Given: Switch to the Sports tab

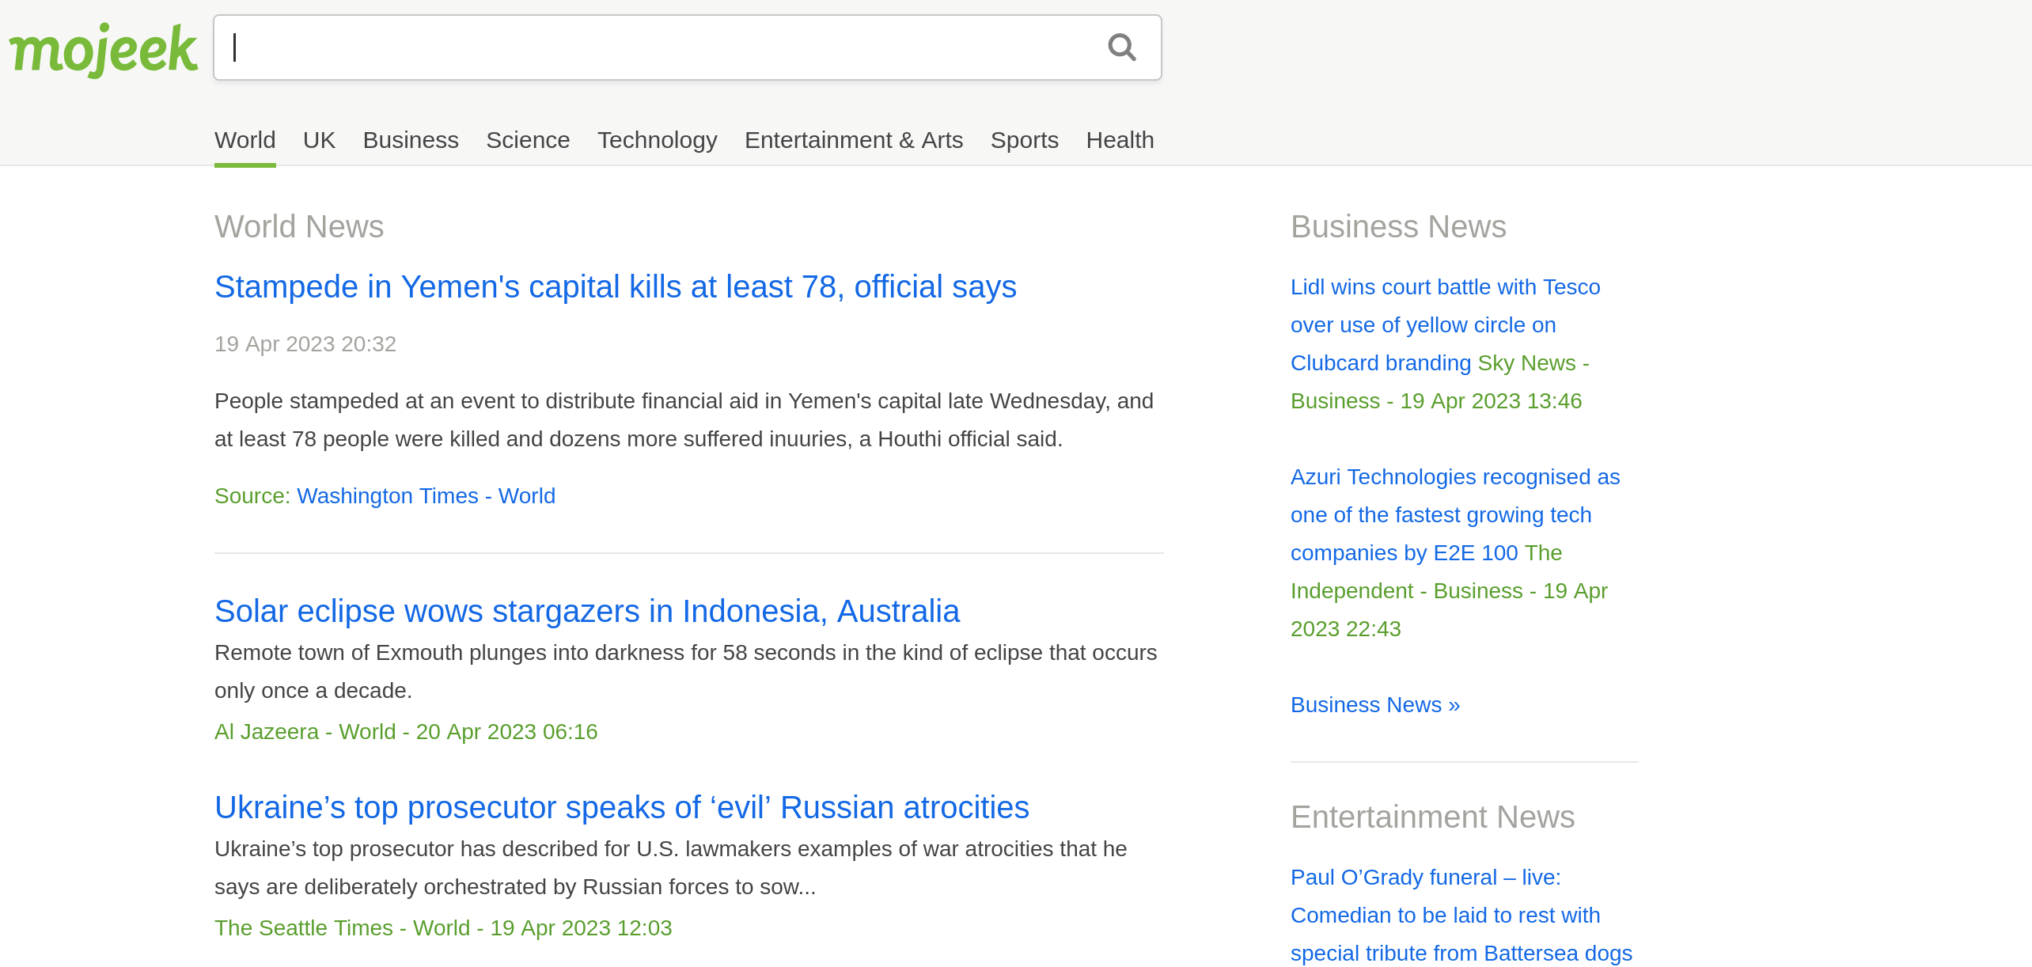Looking at the screenshot, I should click(1024, 140).
